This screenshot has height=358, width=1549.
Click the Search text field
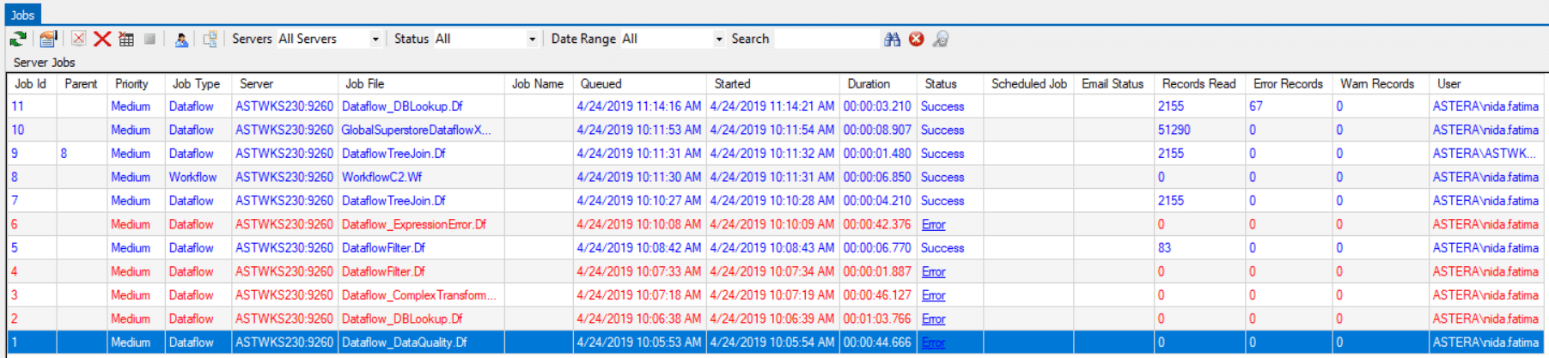[826, 39]
